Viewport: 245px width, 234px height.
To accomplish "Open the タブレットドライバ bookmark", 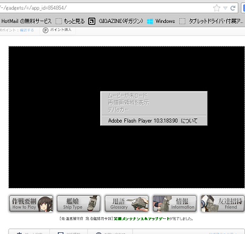I will click(216, 21).
